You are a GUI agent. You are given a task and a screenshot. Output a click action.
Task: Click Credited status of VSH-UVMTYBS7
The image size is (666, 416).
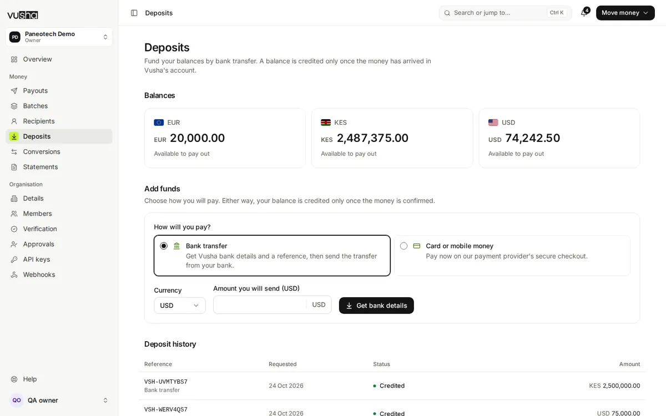pos(389,385)
